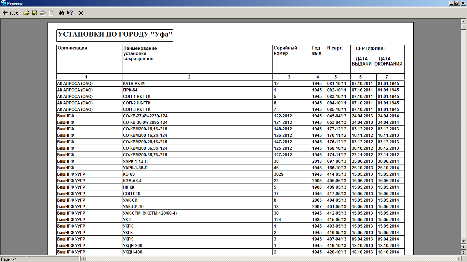This screenshot has height=262, width=467.
Task: Click the vertical scrollbar down arrow
Action: click(x=464, y=241)
